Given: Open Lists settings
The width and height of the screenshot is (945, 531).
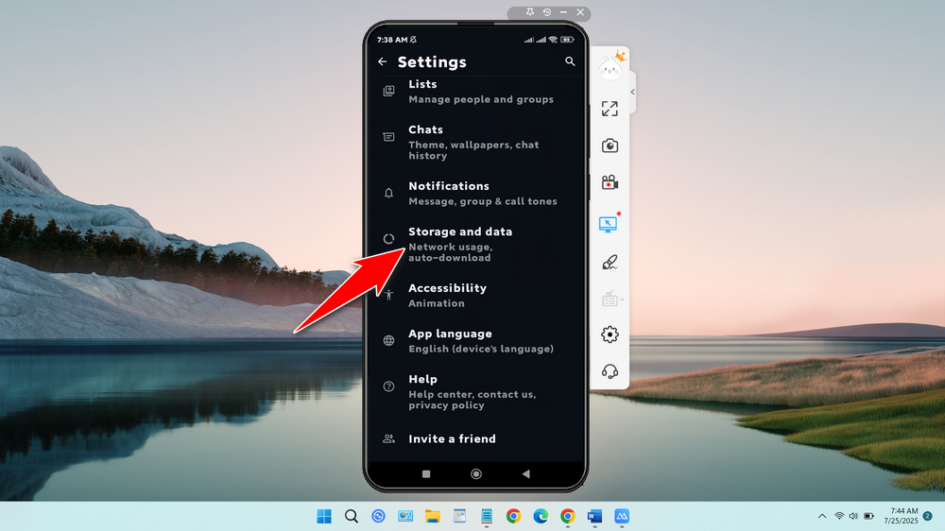Looking at the screenshot, I should pos(476,91).
